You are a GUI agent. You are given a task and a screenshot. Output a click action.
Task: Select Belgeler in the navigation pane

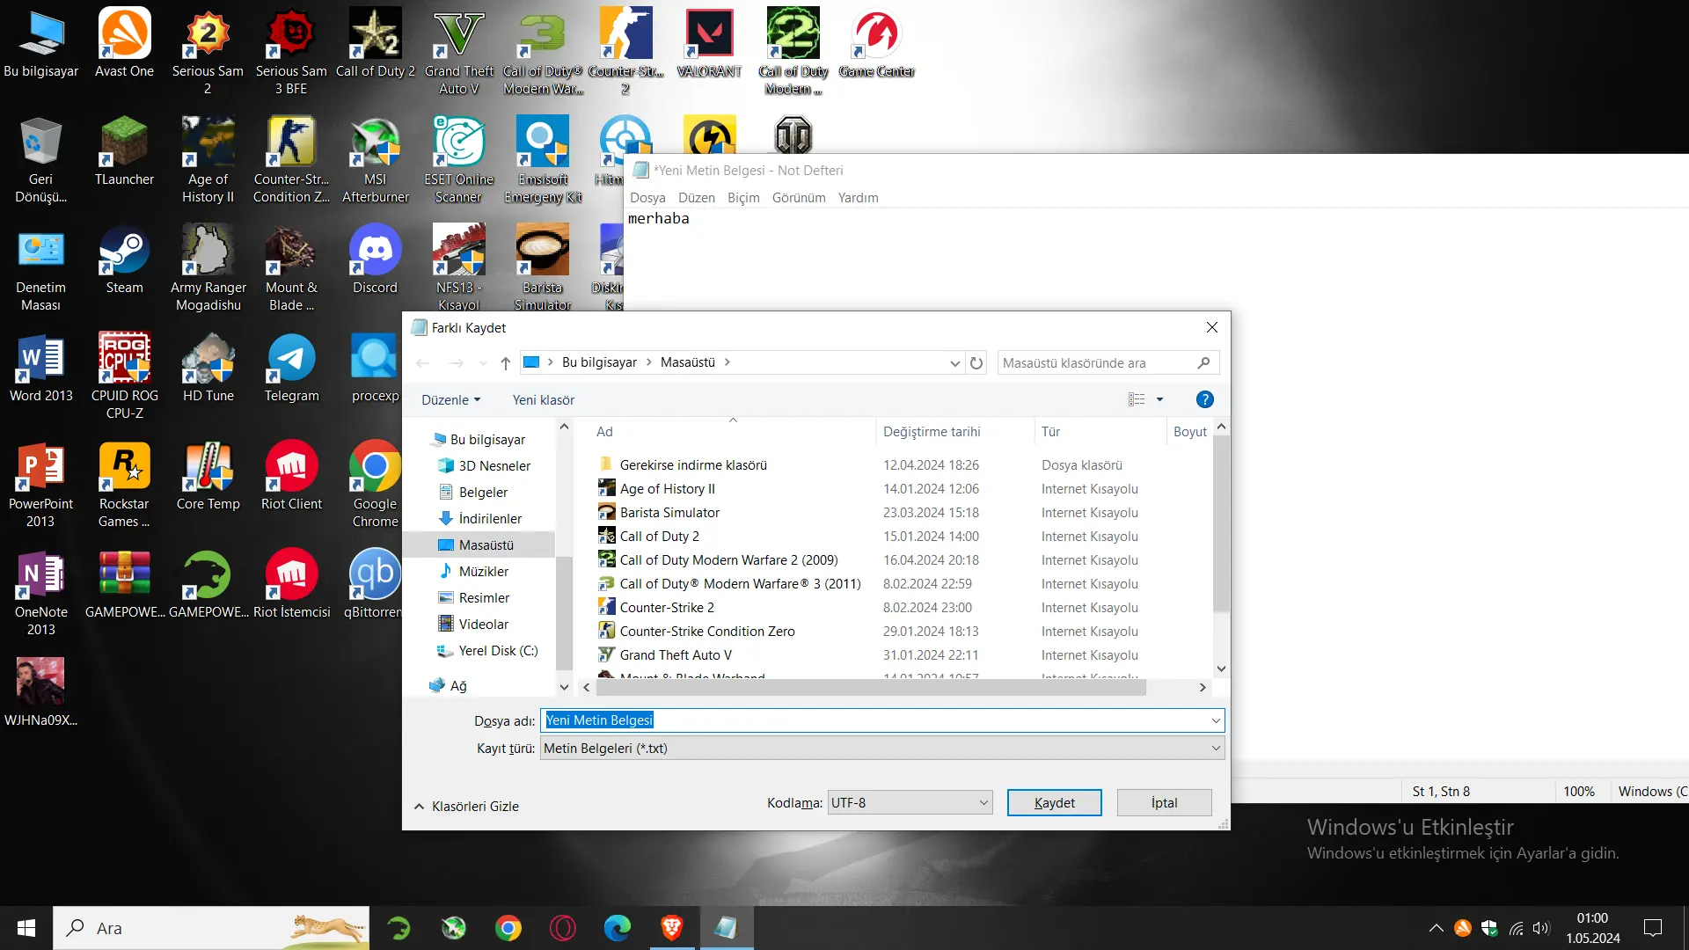pos(483,492)
